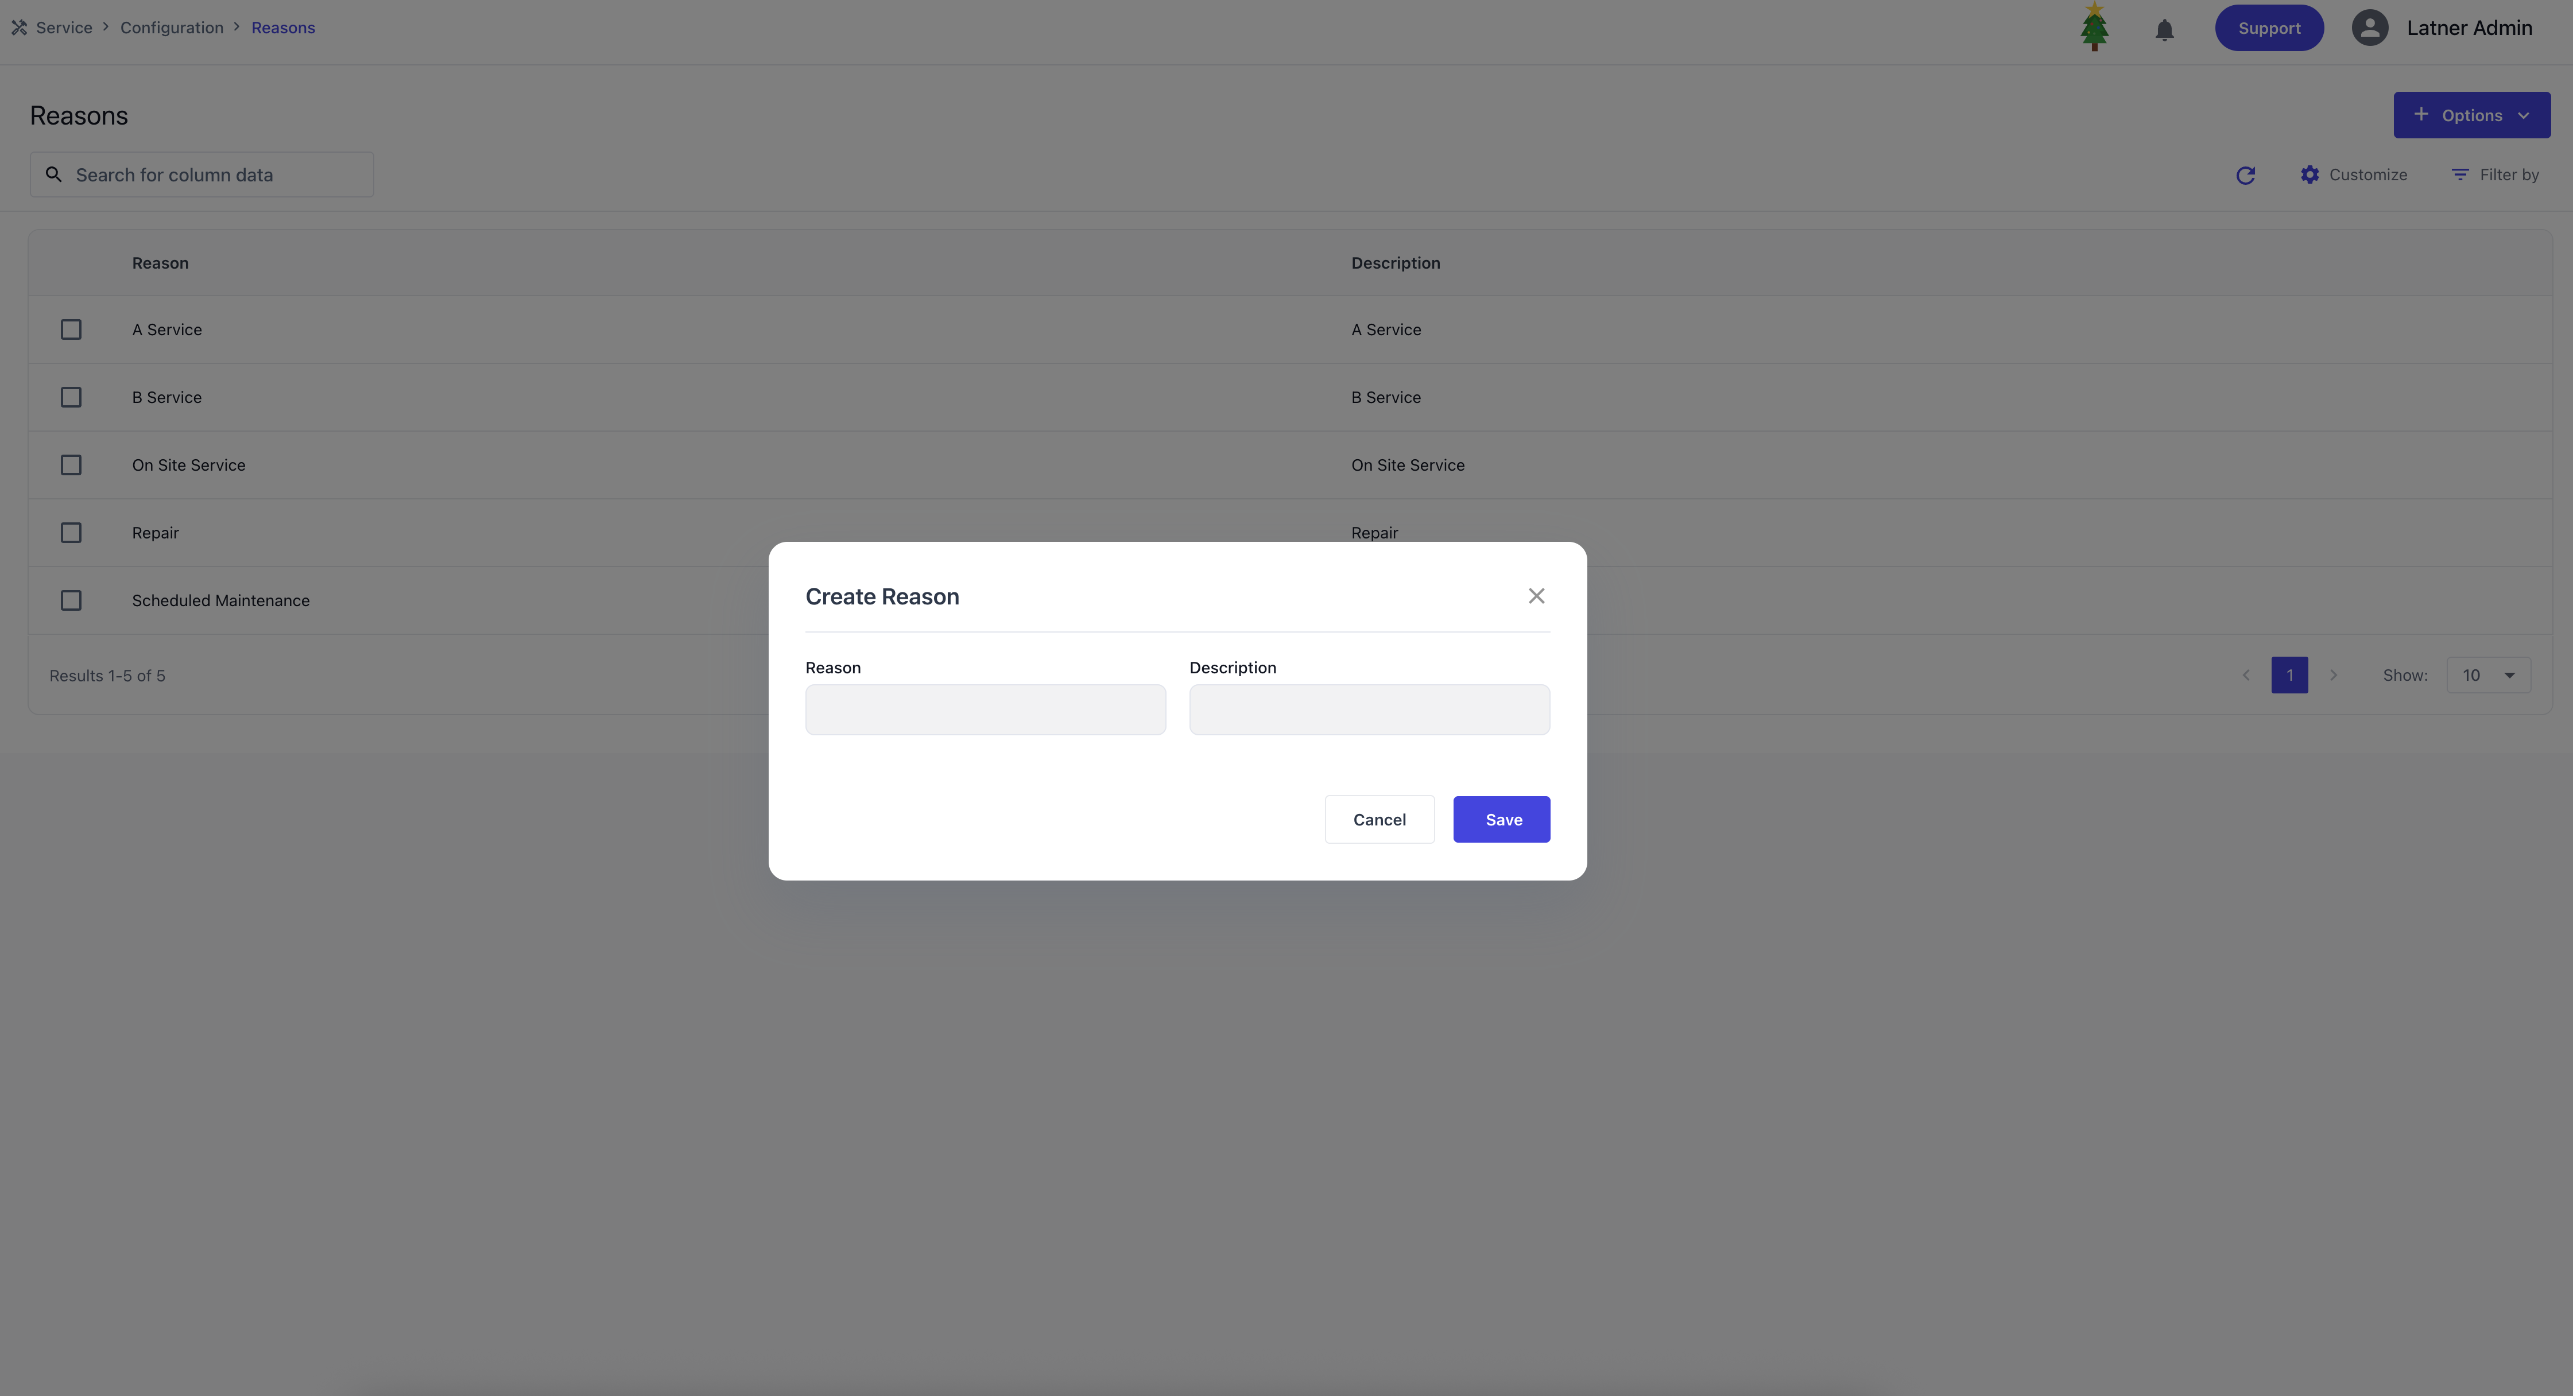
Task: Select the On Site Service checkbox
Action: (71, 466)
